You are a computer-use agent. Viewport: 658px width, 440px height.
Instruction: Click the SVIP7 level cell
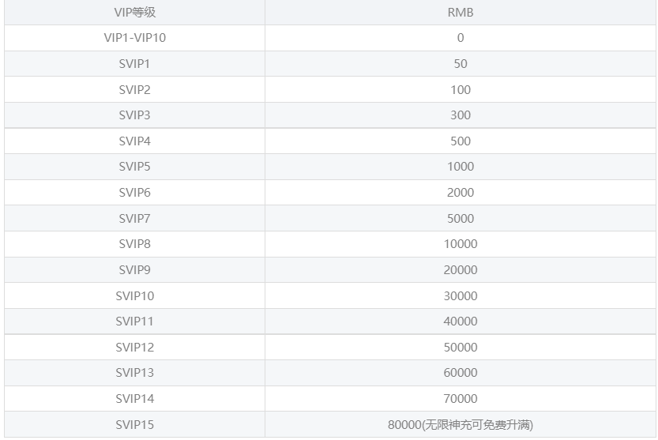pos(134,219)
